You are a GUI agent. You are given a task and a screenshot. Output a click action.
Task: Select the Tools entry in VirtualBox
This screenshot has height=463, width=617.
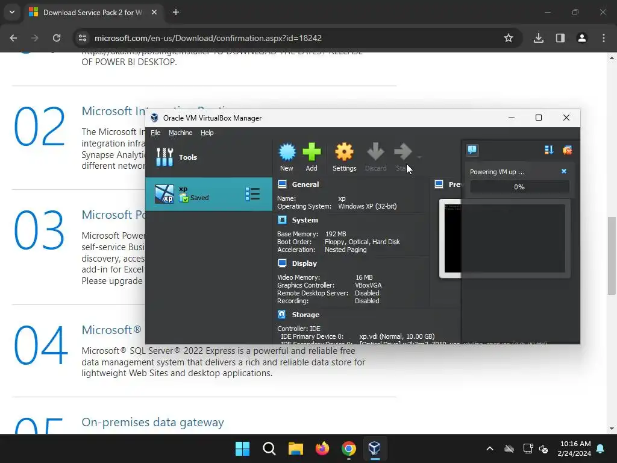208,157
